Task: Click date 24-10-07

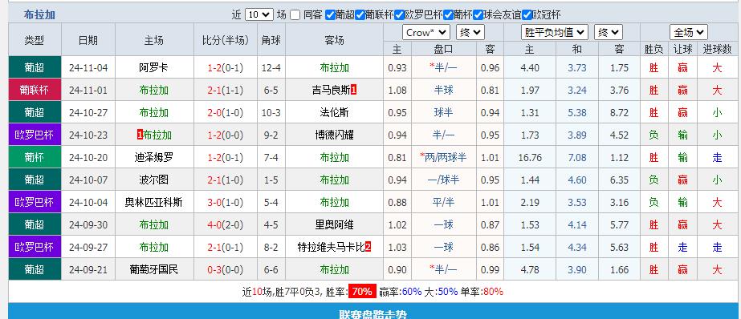Action: [x=88, y=180]
